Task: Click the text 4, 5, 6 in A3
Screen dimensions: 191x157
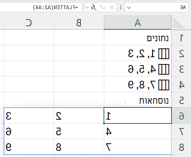Action: tap(142, 69)
